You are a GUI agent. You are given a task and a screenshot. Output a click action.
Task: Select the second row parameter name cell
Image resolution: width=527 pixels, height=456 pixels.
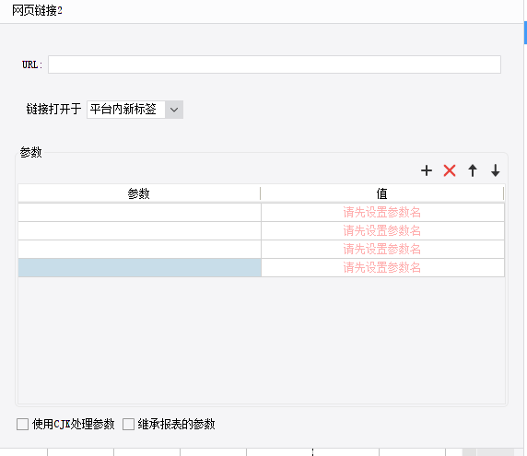139,231
